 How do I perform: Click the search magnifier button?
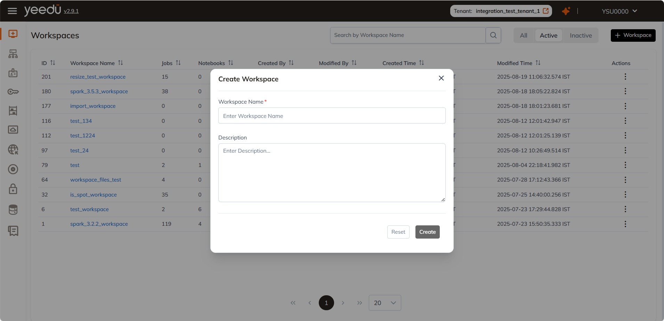point(493,35)
